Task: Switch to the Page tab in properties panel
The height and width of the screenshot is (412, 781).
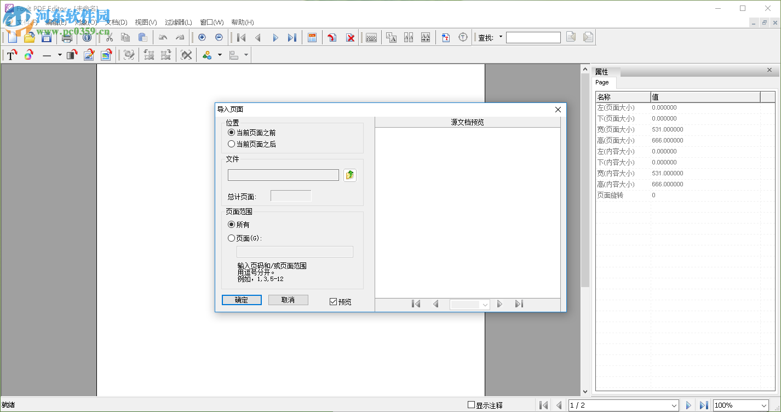Action: click(603, 82)
